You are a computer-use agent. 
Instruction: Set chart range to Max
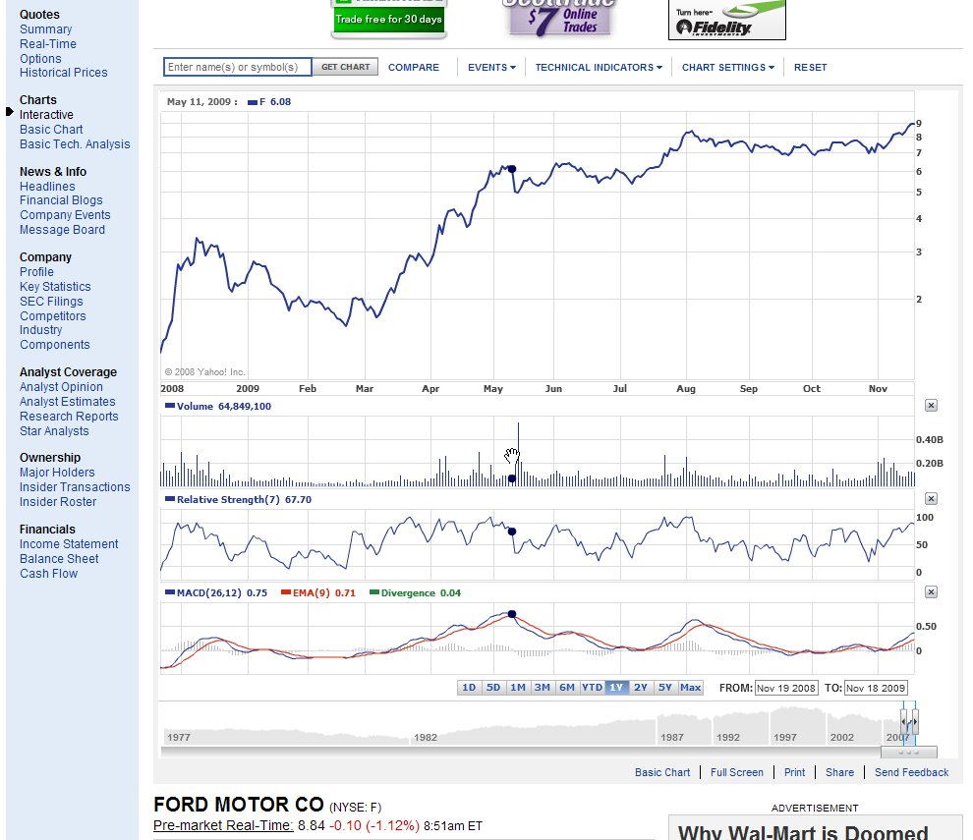click(x=691, y=688)
